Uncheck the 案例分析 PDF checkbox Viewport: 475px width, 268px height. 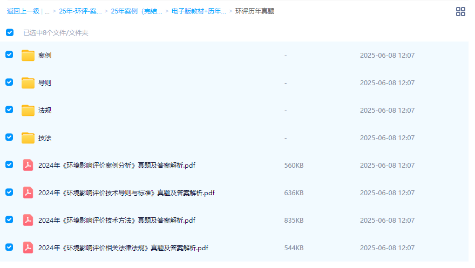(9, 164)
